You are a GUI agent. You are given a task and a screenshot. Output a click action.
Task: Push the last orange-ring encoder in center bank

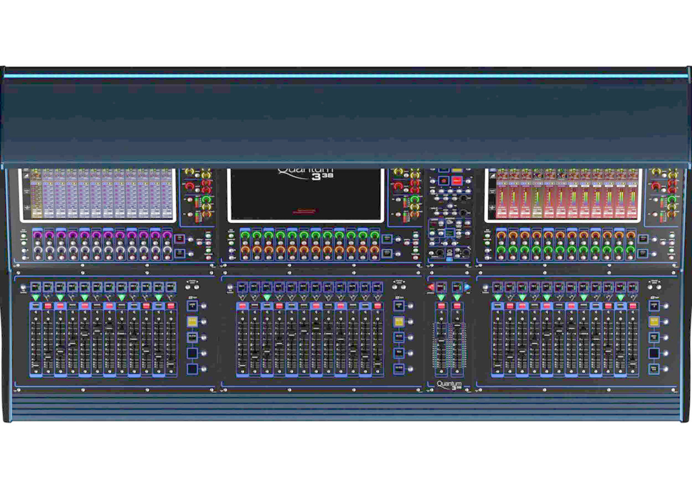pos(375,250)
